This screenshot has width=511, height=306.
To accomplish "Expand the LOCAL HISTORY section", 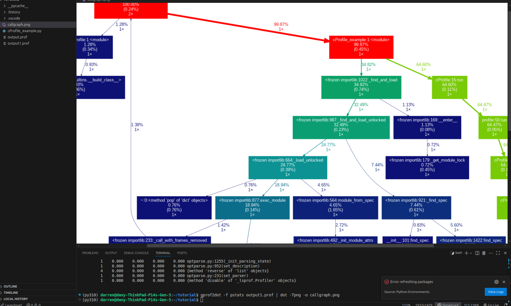I will pos(16,299).
